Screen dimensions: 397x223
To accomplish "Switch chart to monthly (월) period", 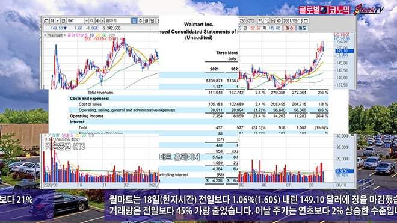I will pyautogui.click(x=146, y=21).
